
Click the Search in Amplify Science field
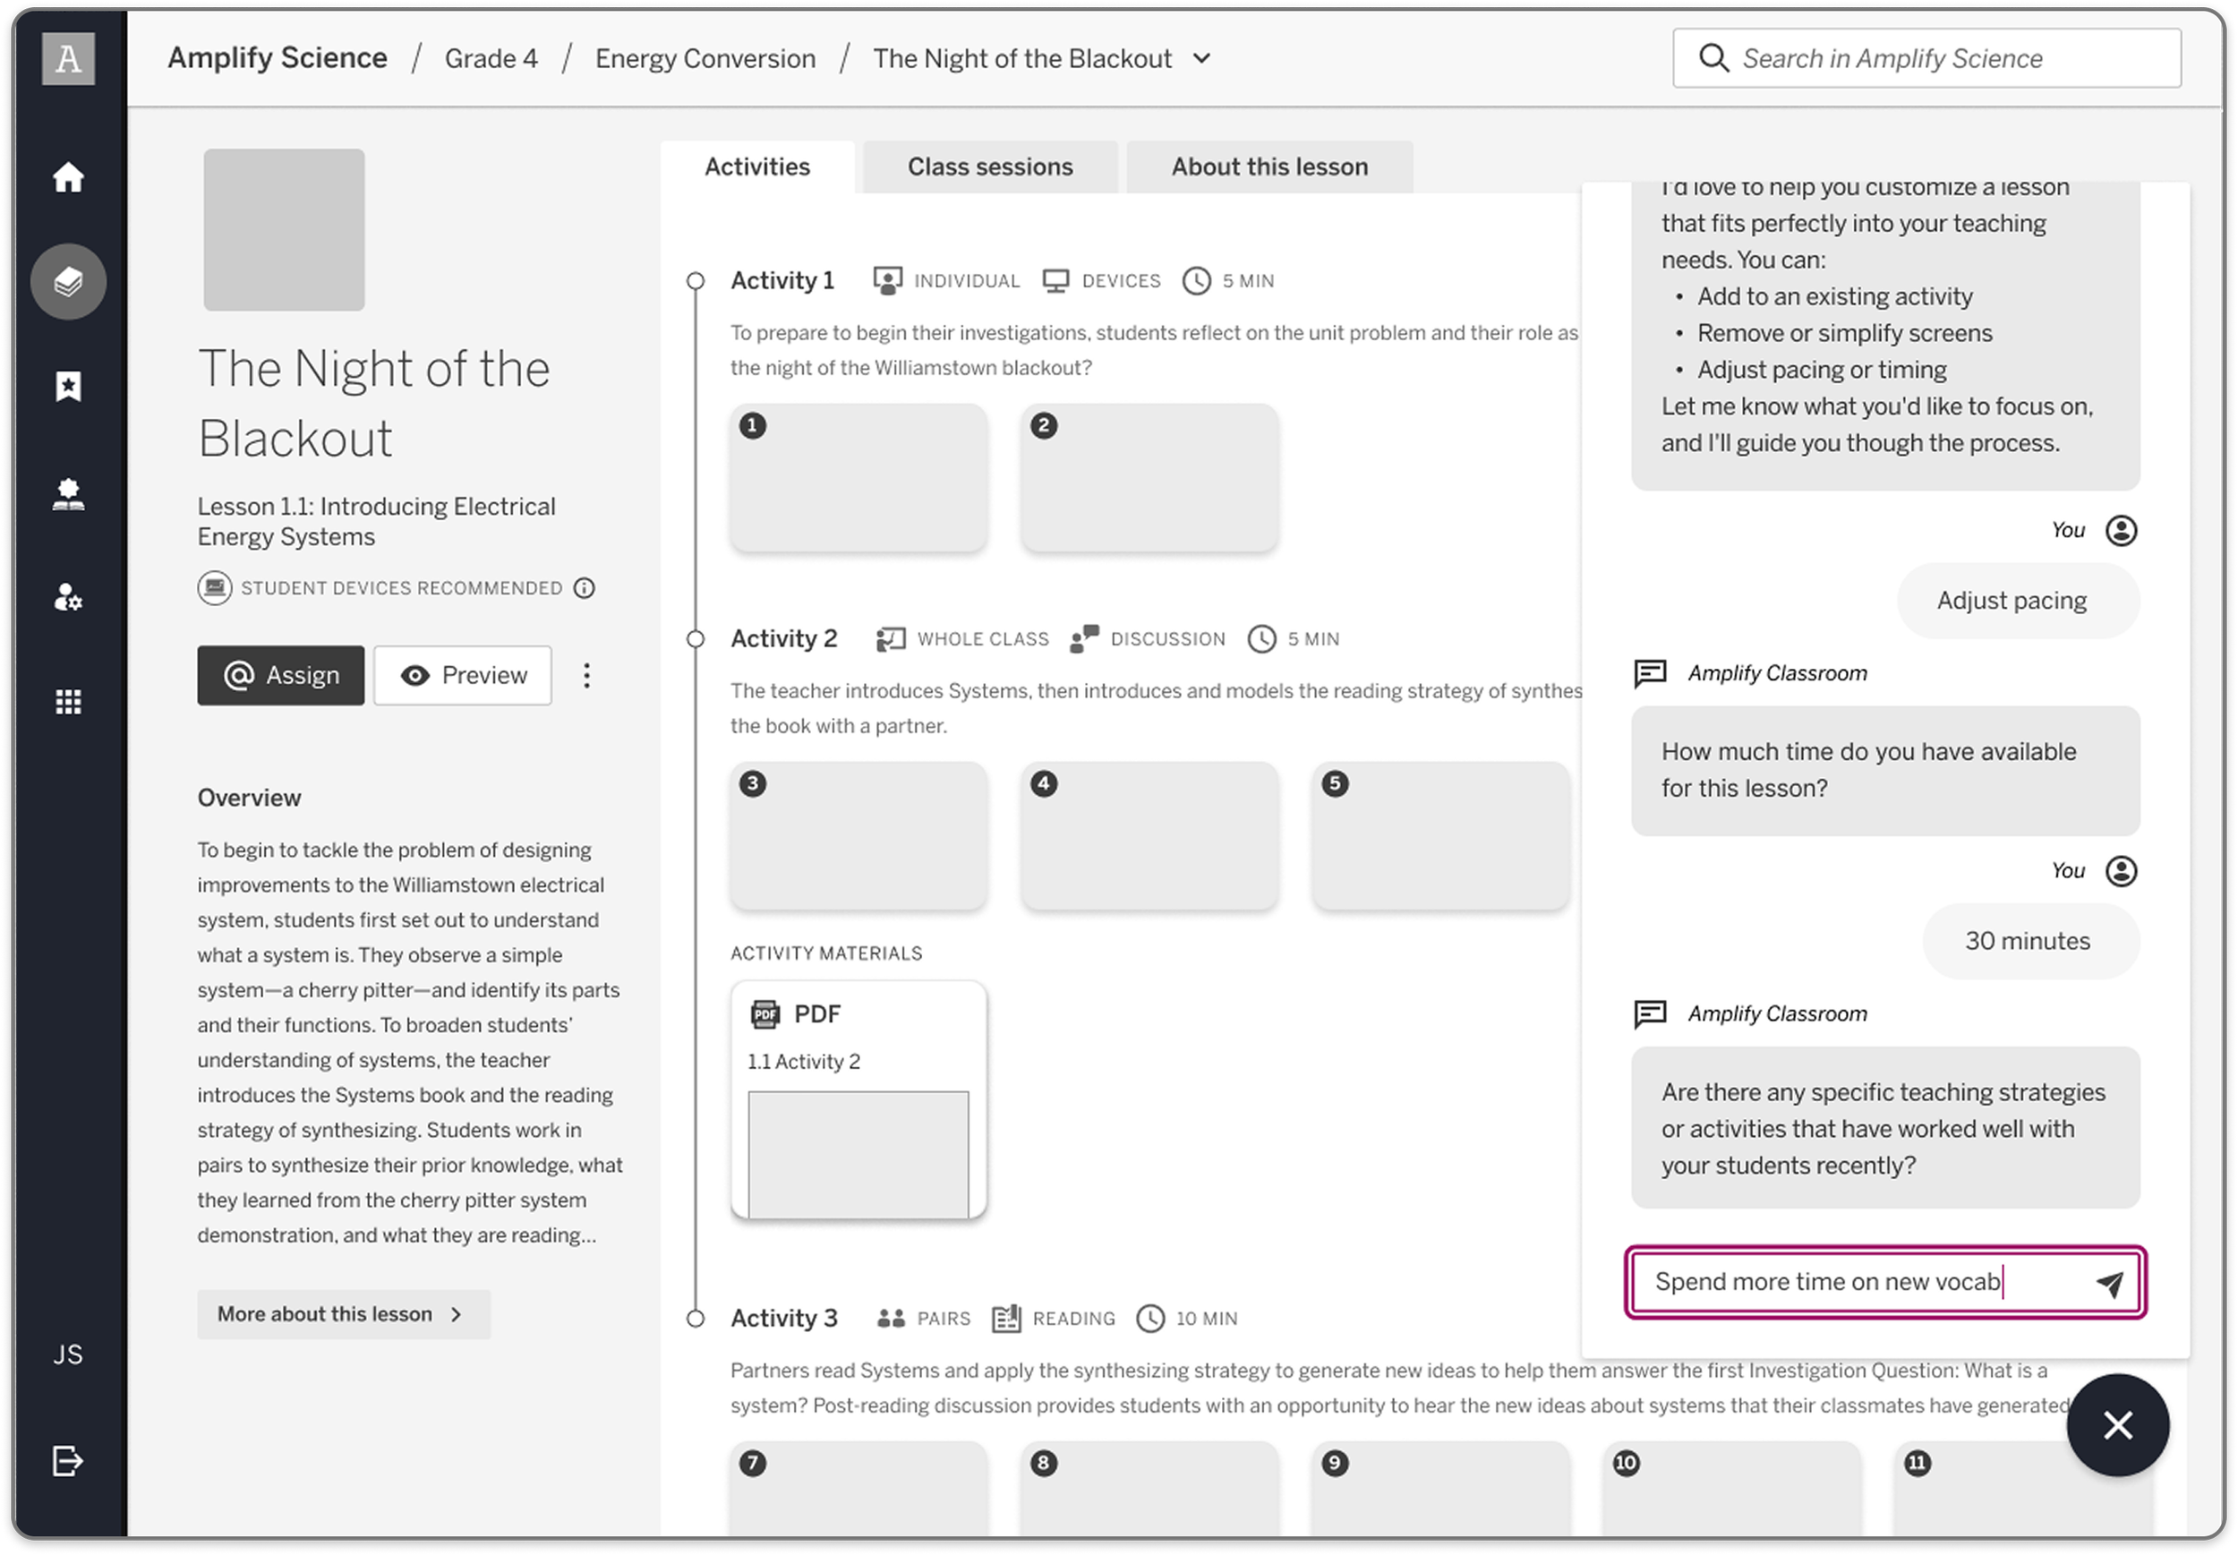tap(1926, 58)
